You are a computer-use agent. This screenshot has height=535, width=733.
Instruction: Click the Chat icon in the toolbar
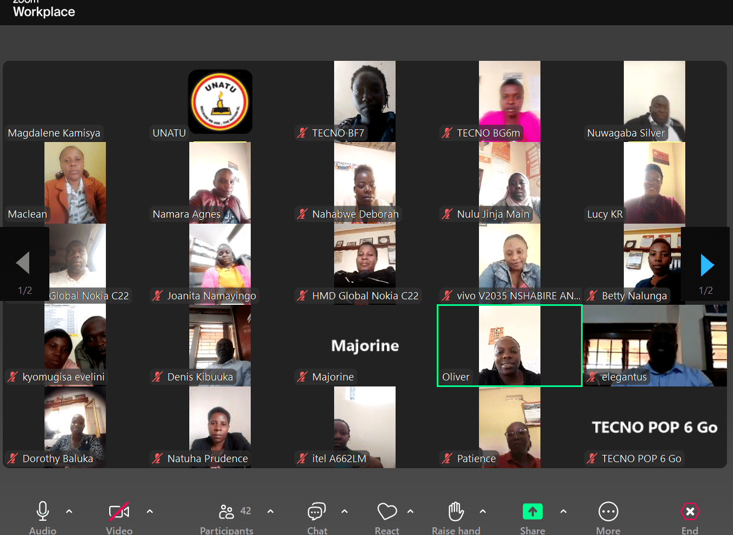[x=317, y=512]
